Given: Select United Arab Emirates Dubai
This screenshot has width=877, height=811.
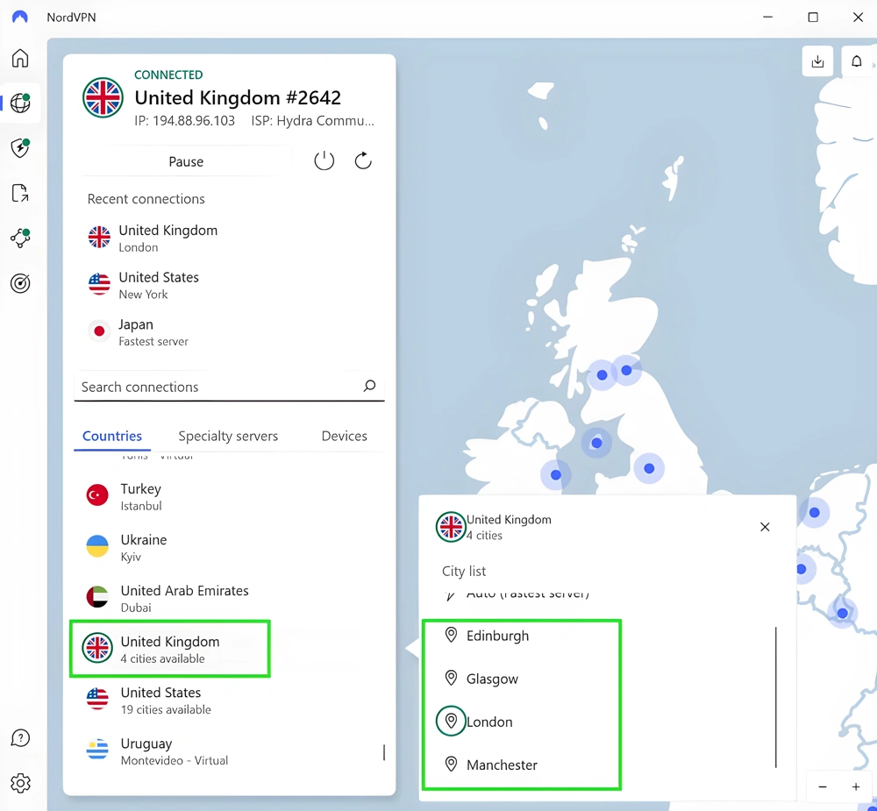Looking at the screenshot, I should (x=229, y=599).
